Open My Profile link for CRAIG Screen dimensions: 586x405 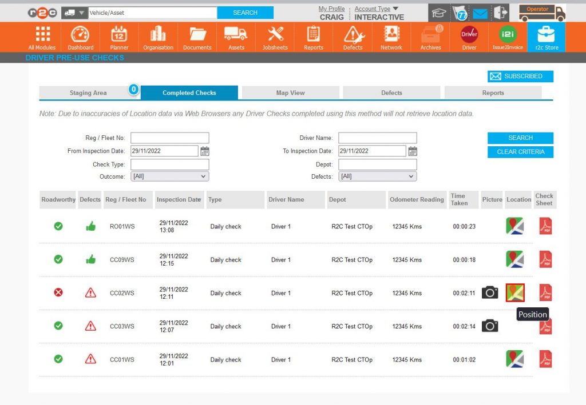pos(331,9)
